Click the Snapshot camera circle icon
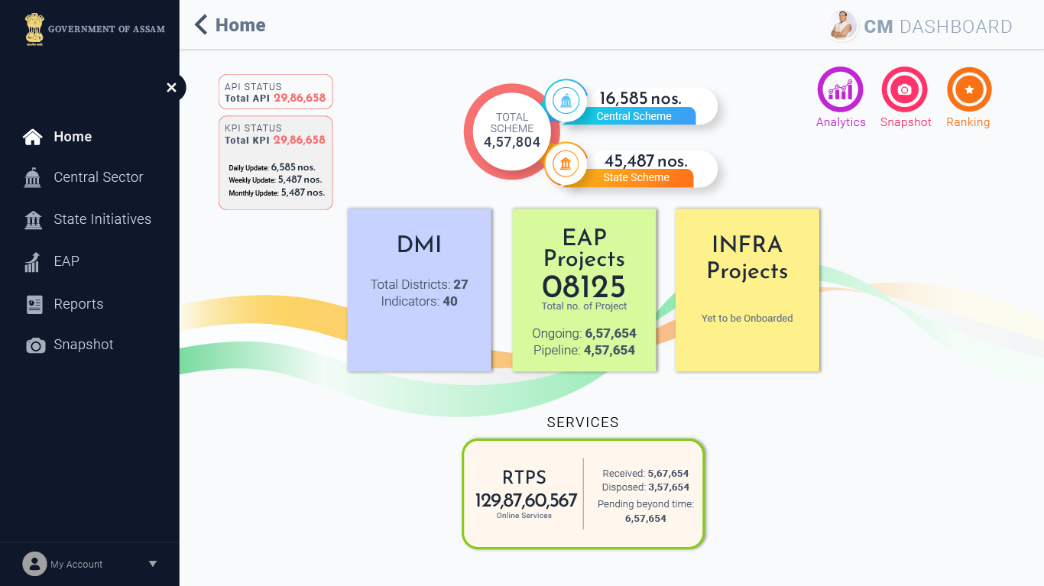The height and width of the screenshot is (586, 1044). tap(904, 90)
